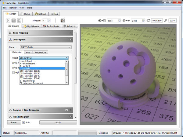183x137 pixels.
Task: Select E - equal energy option
Action: coord(42,81)
